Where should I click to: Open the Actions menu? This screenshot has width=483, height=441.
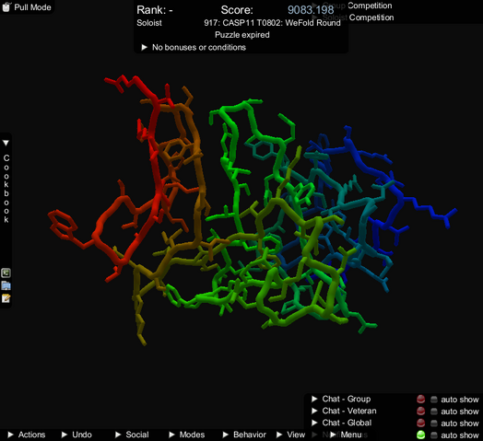[x=26, y=435]
